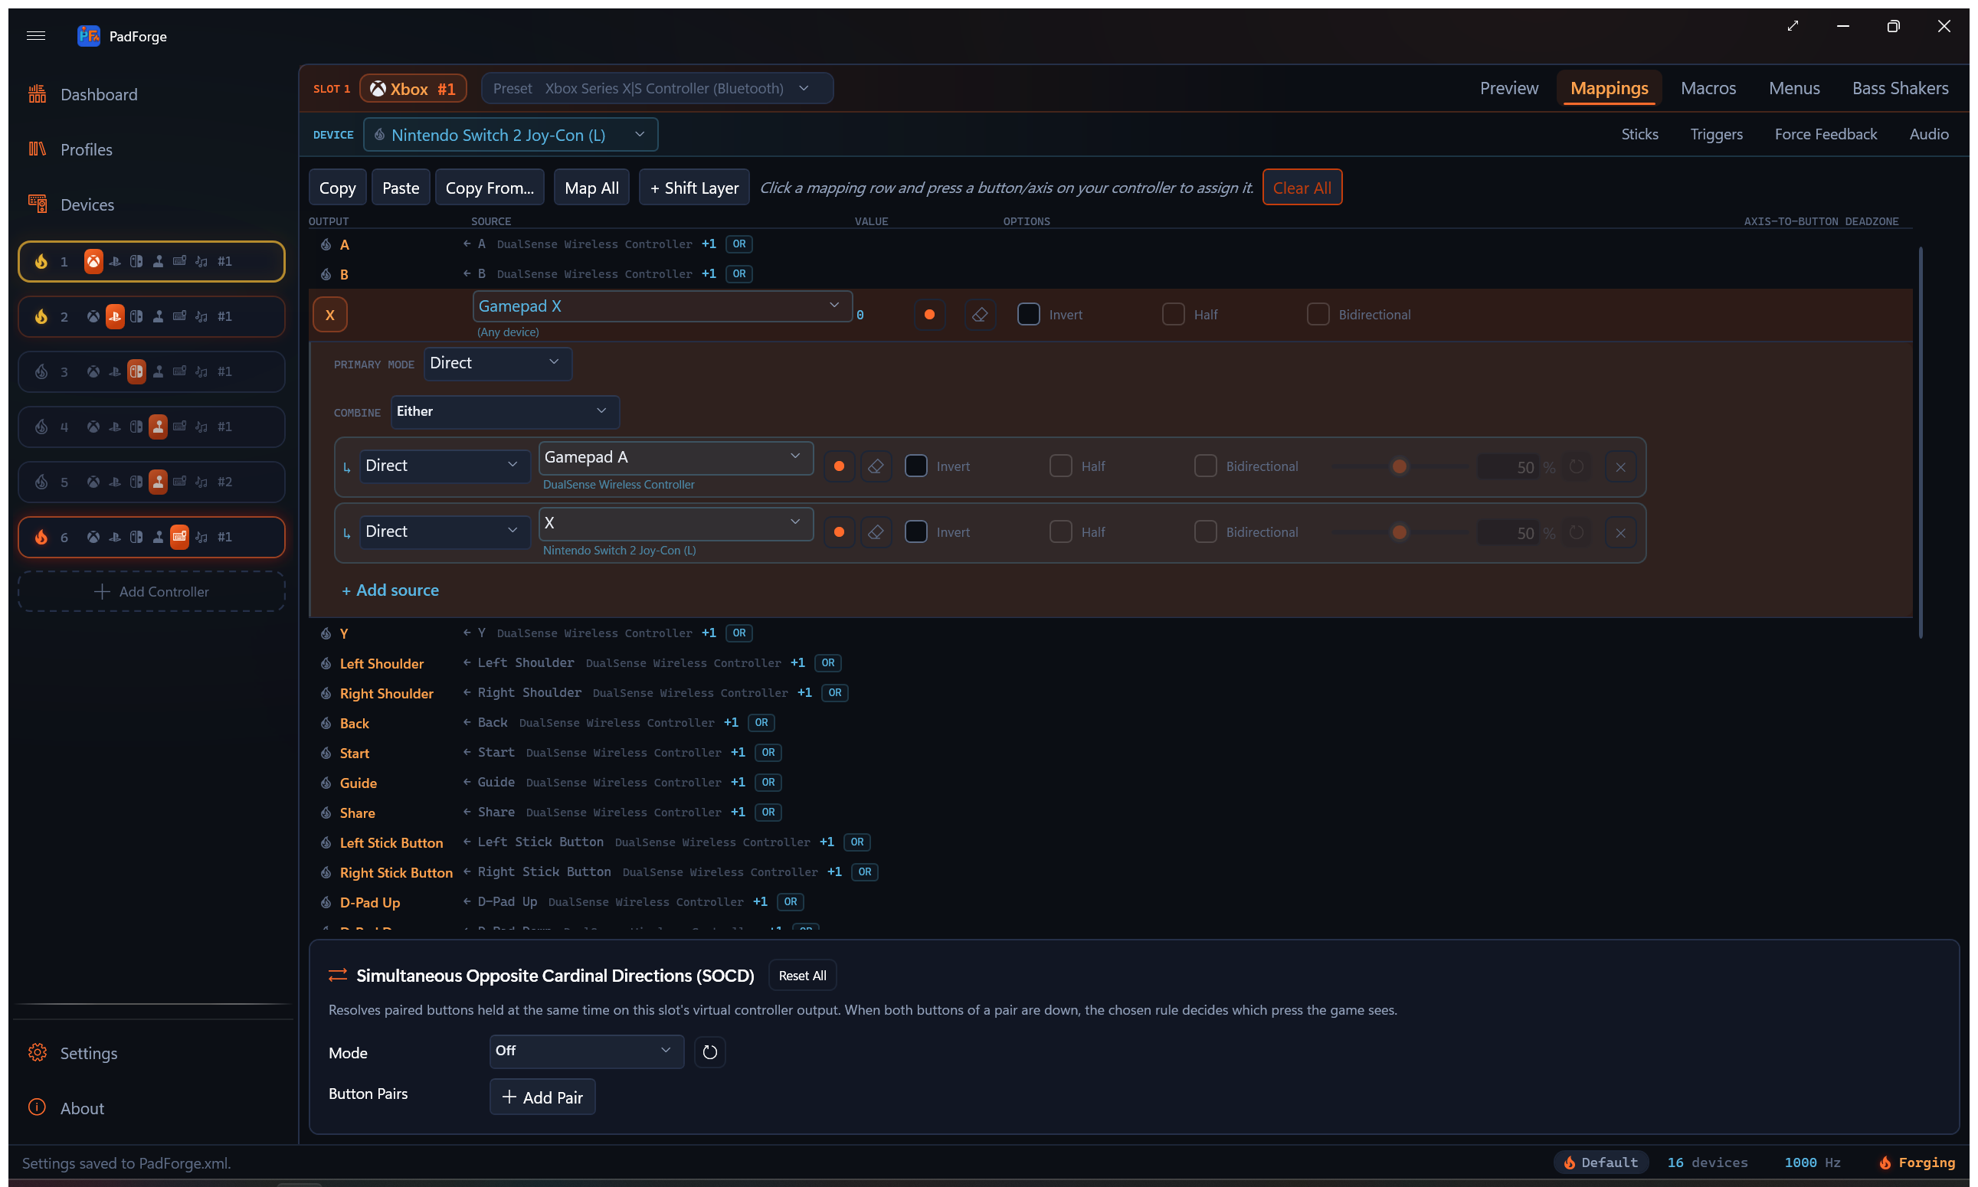
Task: Enable Half for Gamepad A source
Action: click(x=1060, y=466)
